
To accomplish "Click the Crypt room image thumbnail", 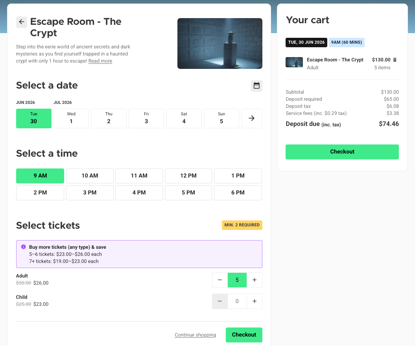I will [x=294, y=62].
